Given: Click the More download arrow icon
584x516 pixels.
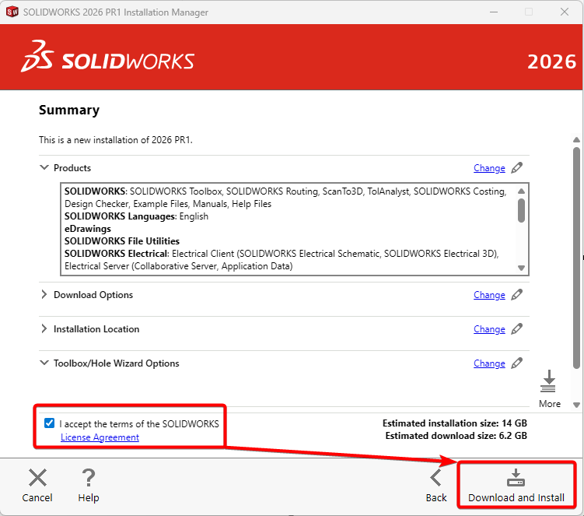Looking at the screenshot, I should [x=549, y=383].
